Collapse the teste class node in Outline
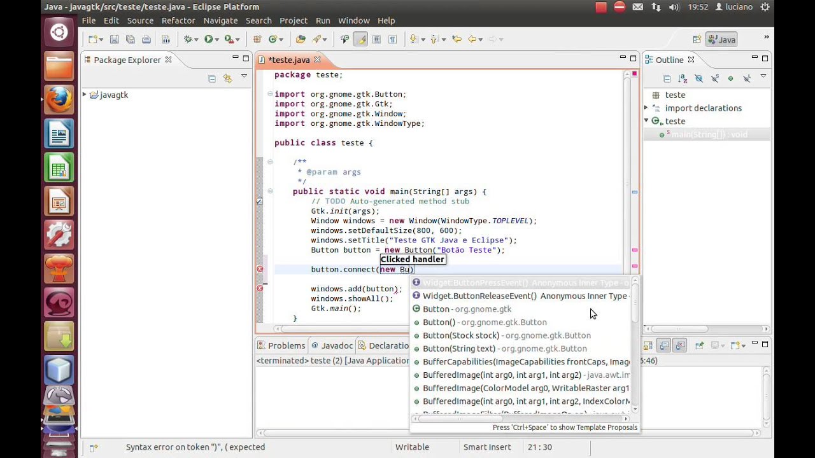815x458 pixels. point(646,121)
